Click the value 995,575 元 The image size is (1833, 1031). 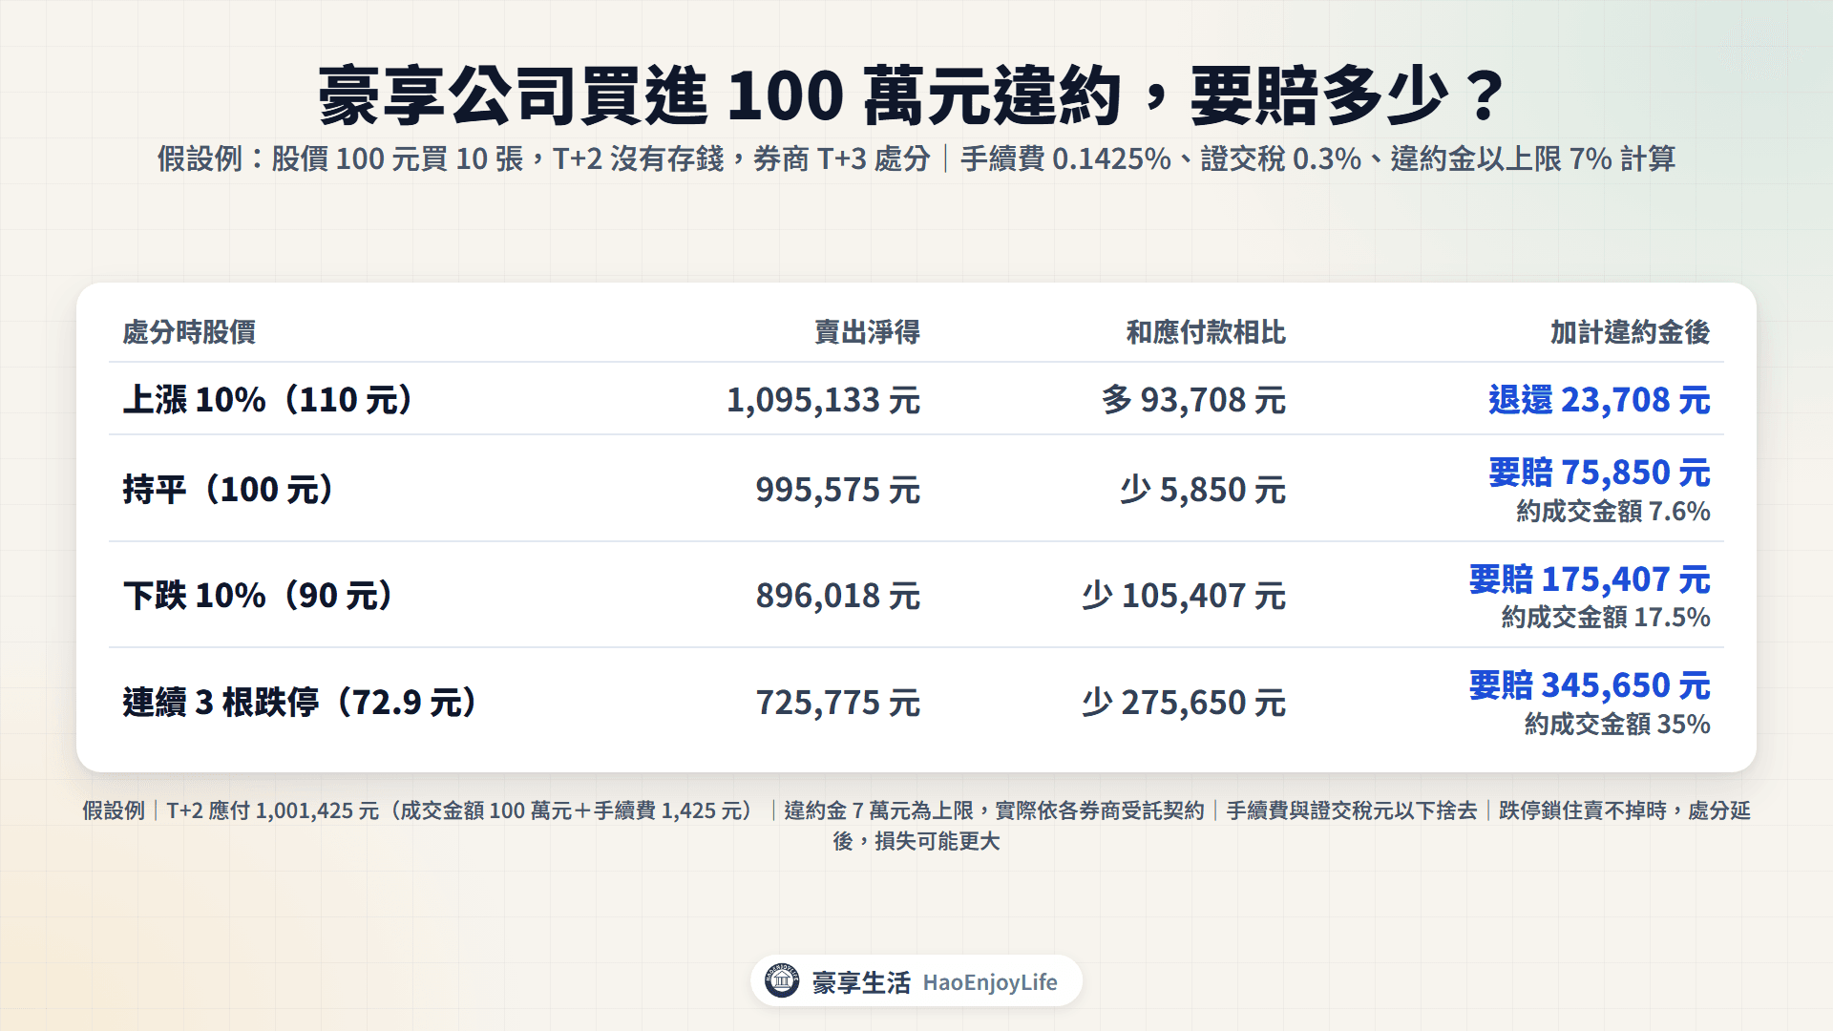click(x=838, y=490)
